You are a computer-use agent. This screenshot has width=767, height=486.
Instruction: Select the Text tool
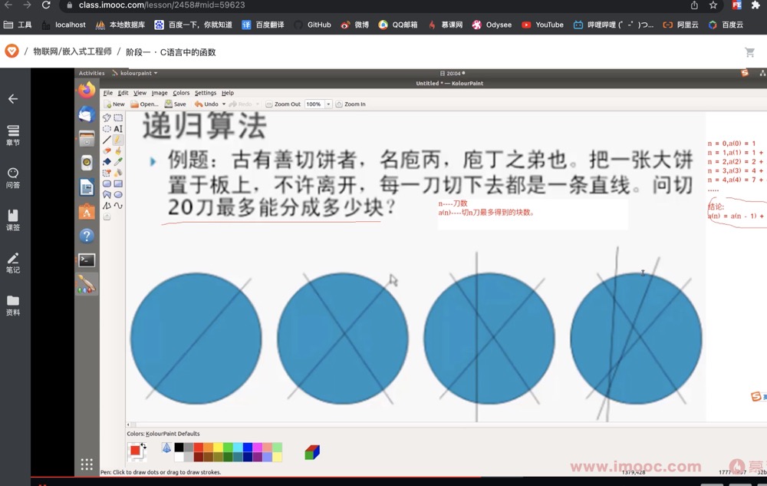pyautogui.click(x=119, y=128)
